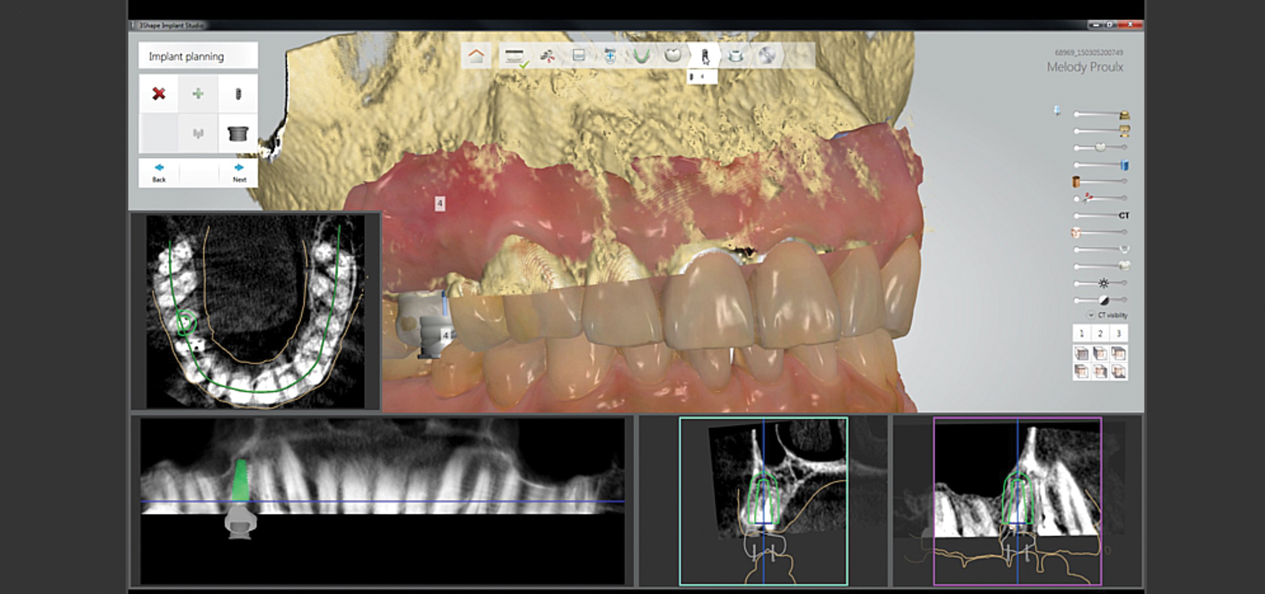Add a new implant with green plus
Viewport: 1265px width, 594px height.
pyautogui.click(x=198, y=94)
